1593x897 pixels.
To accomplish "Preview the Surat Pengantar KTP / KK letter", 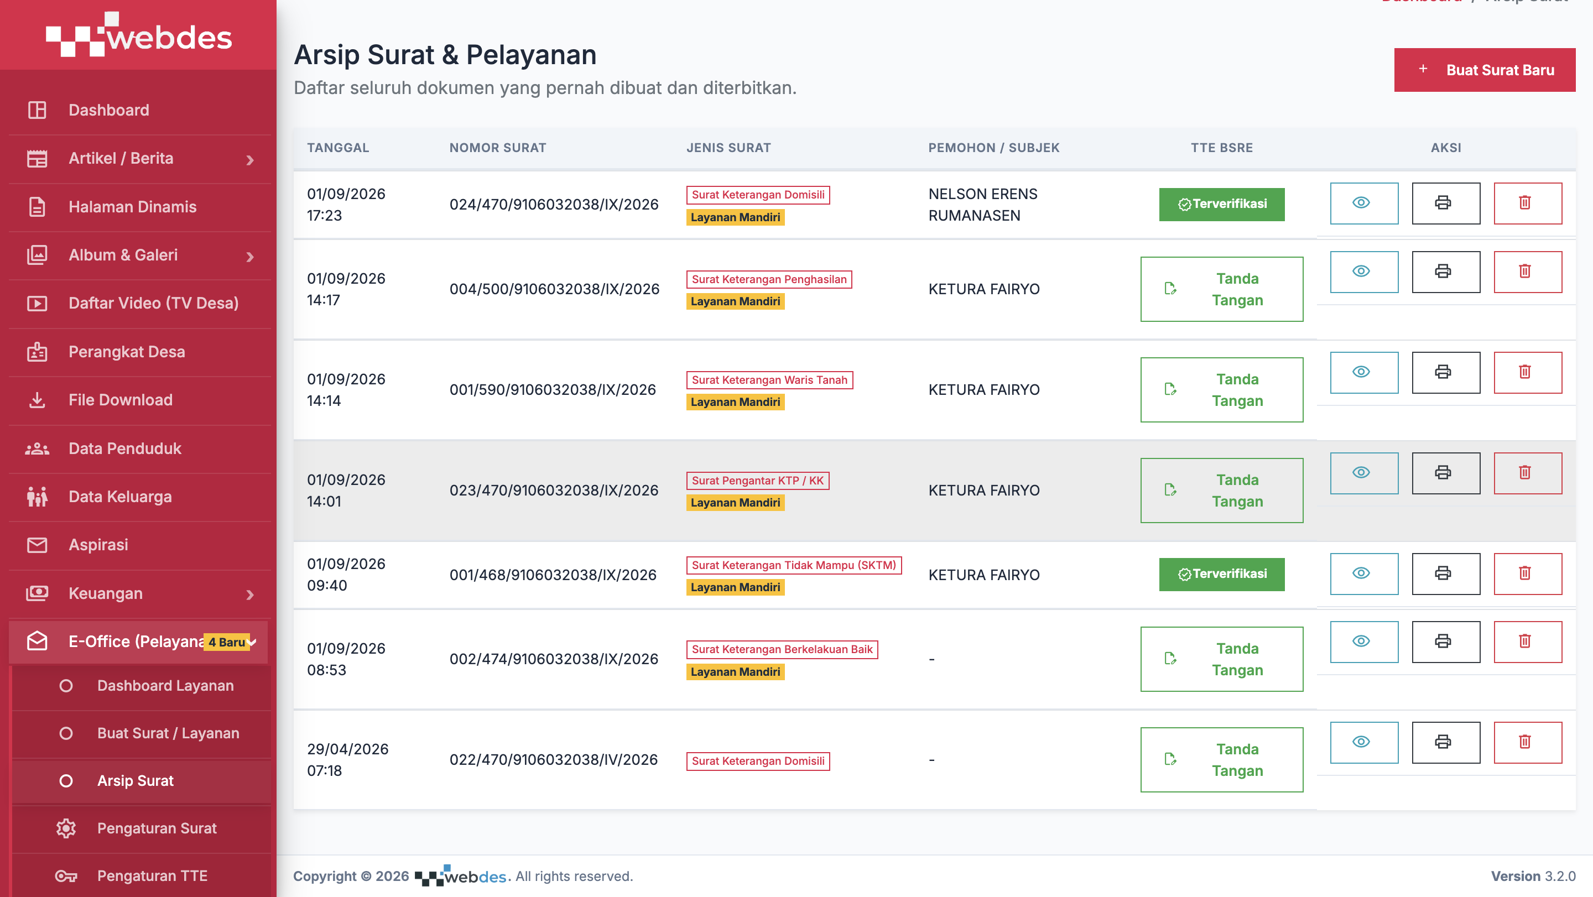I will 1363,473.
